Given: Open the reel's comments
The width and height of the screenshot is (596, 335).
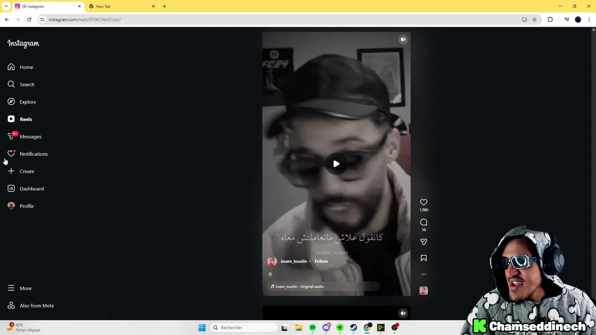Looking at the screenshot, I should coord(424,222).
